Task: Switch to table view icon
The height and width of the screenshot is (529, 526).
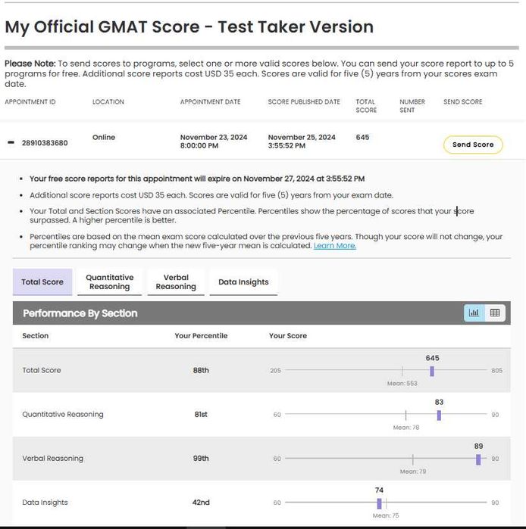Action: (495, 313)
